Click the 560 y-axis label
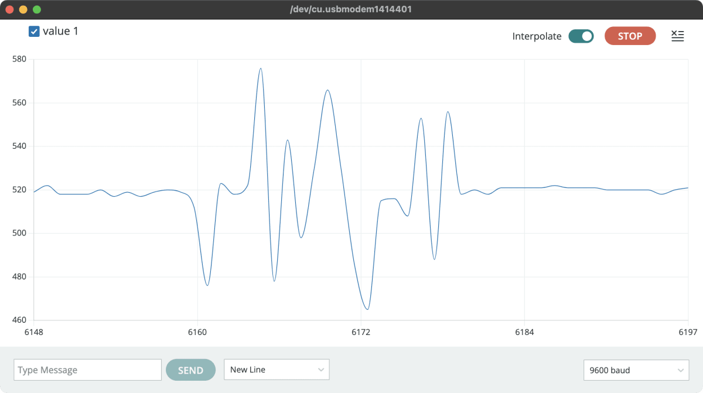703x393 pixels. (x=19, y=102)
